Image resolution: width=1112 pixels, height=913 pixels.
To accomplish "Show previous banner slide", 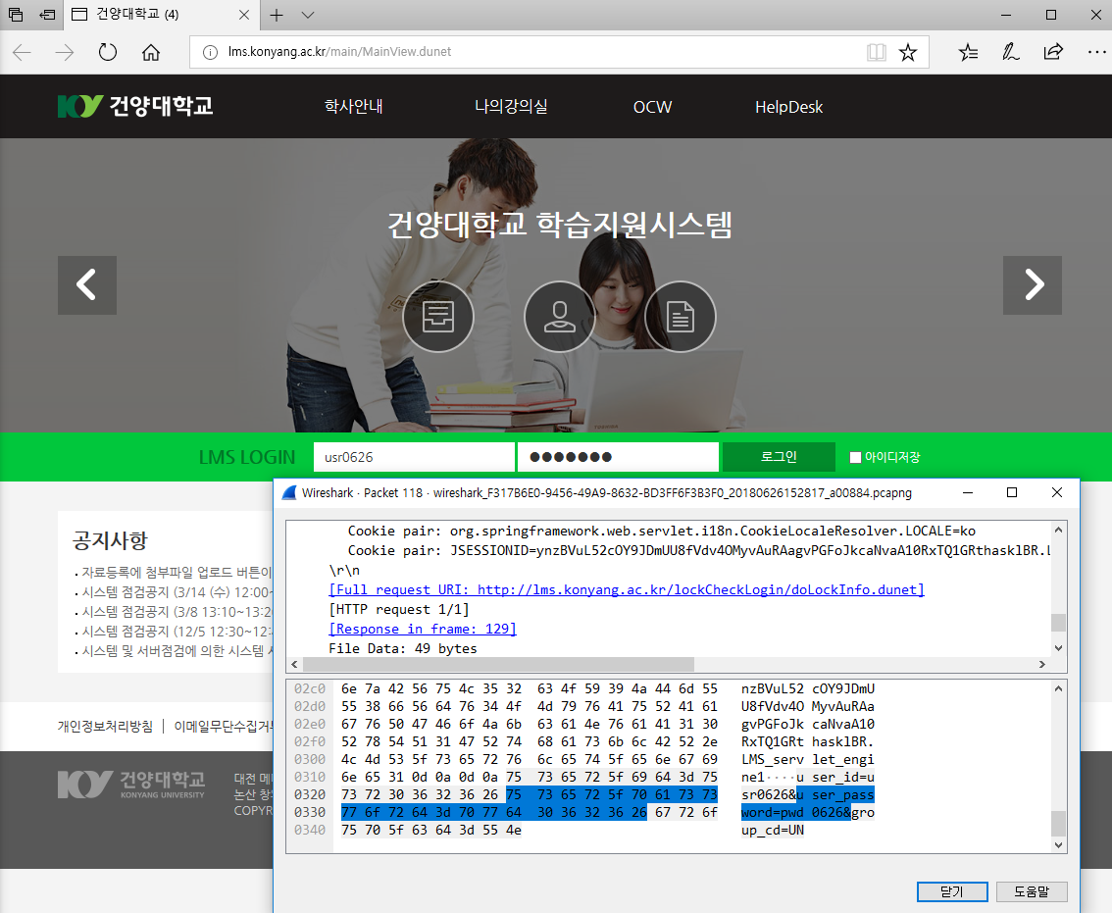I will pyautogui.click(x=87, y=285).
